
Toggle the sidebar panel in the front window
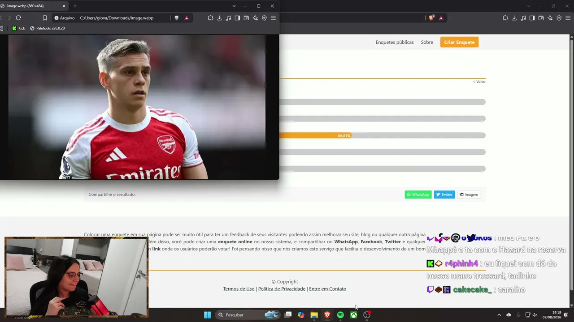237,18
